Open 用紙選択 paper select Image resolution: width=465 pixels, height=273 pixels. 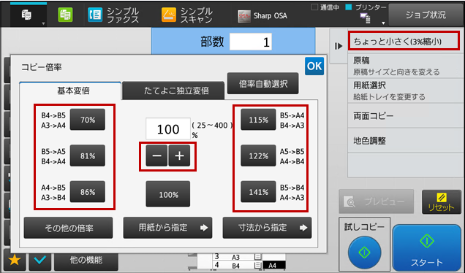pos(406,91)
